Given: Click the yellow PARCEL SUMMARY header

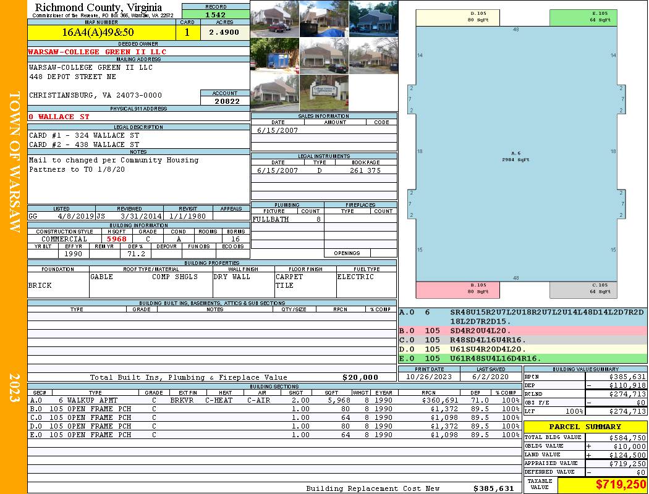Looking at the screenshot, I should pos(585,427).
